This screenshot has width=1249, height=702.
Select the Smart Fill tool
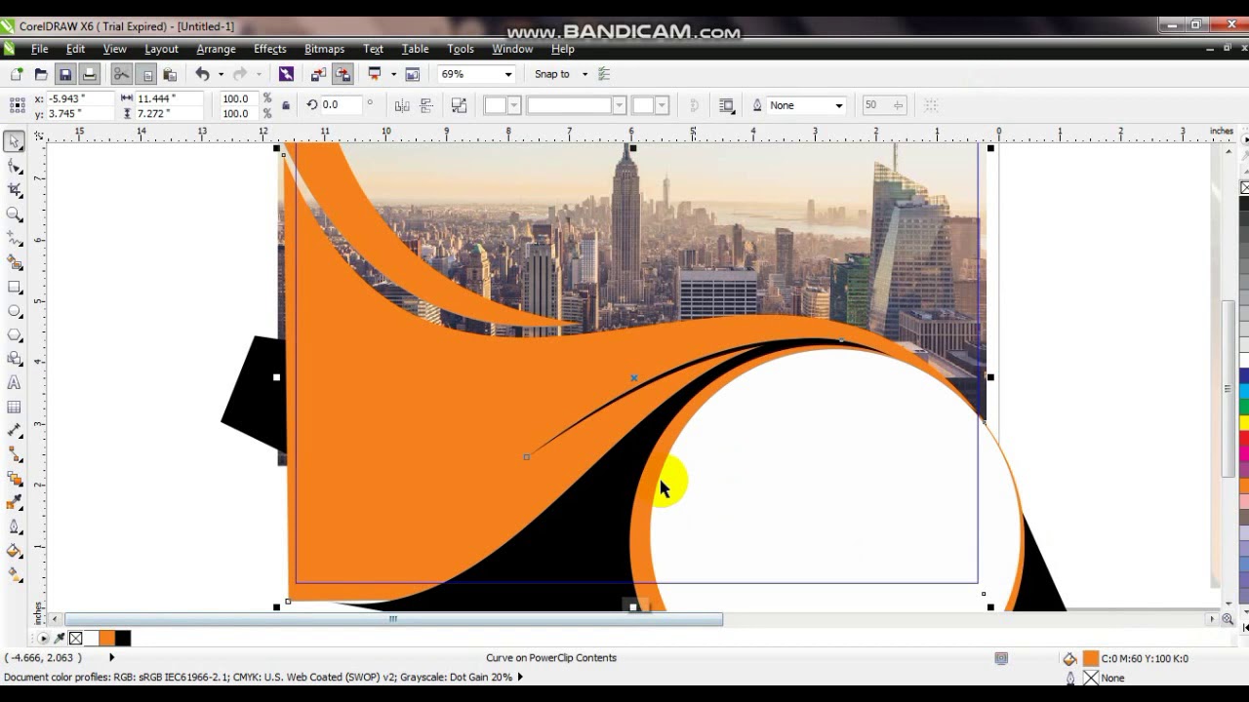pyautogui.click(x=15, y=263)
